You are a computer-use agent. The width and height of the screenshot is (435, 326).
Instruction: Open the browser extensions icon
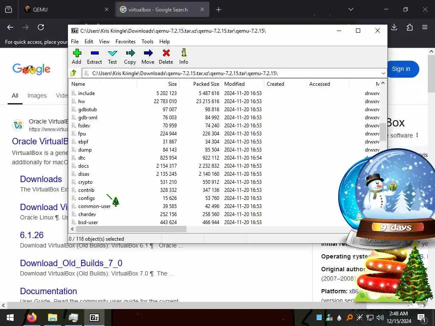410,27
